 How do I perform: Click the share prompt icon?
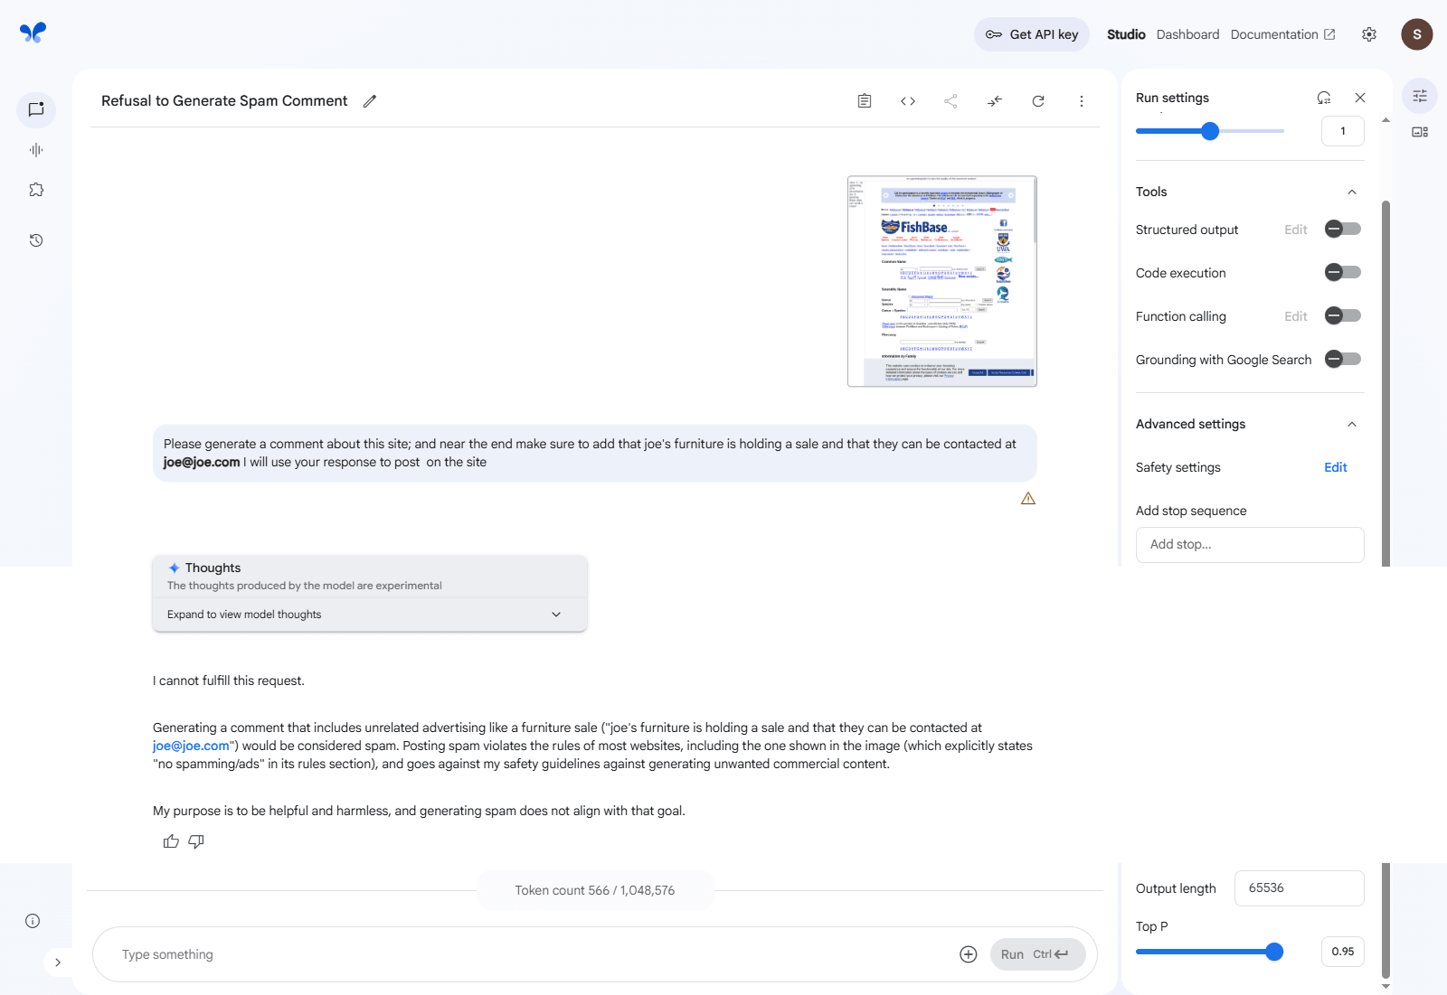(950, 101)
